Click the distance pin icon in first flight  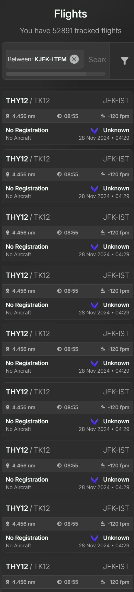pyautogui.click(x=8, y=116)
